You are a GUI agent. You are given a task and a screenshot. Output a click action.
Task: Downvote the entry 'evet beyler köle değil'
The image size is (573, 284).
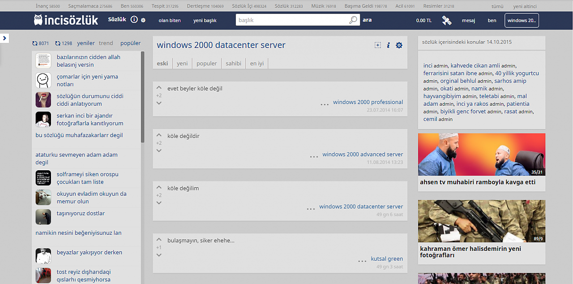coord(159,103)
